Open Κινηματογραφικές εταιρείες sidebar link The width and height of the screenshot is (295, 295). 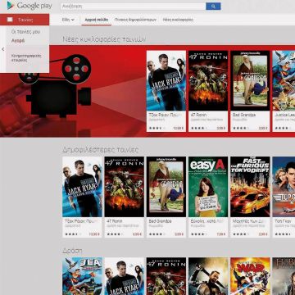tap(26, 57)
